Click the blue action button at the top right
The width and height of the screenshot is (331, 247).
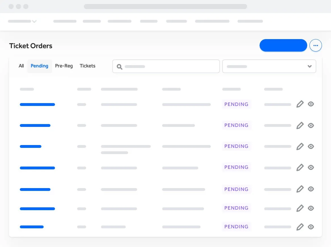(x=283, y=45)
